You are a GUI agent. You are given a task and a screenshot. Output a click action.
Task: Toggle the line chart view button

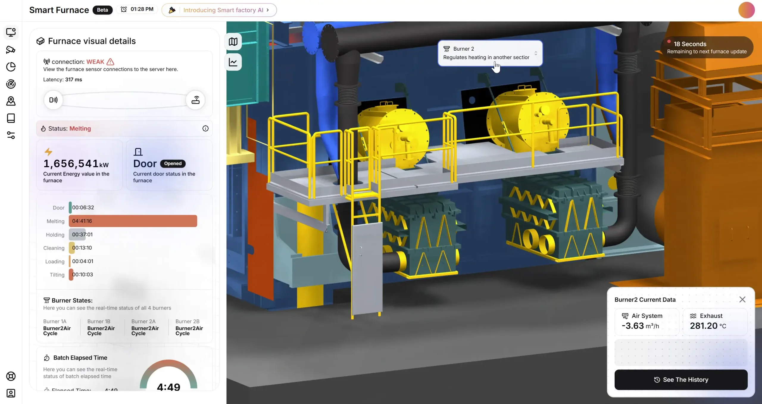[x=233, y=62]
